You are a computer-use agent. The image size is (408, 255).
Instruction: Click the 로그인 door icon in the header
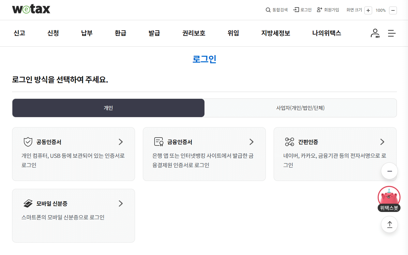[295, 9]
